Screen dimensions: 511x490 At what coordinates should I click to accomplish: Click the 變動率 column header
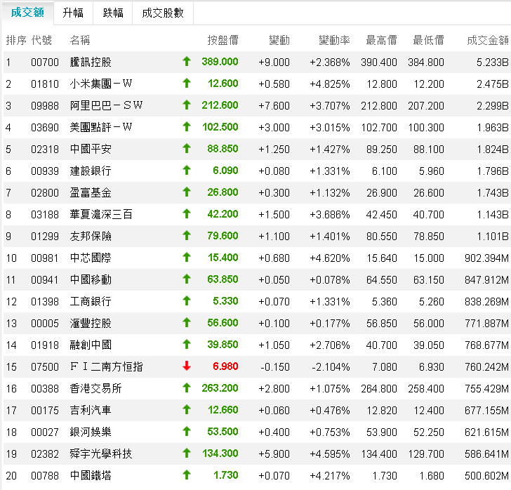pyautogui.click(x=334, y=40)
